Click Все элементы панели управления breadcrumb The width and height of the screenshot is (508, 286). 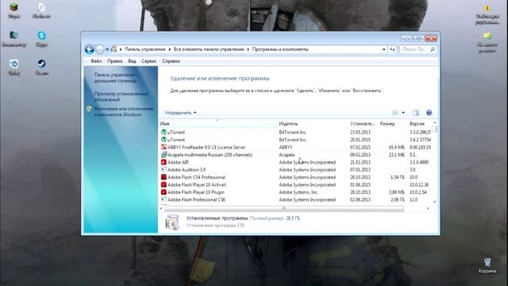point(209,49)
